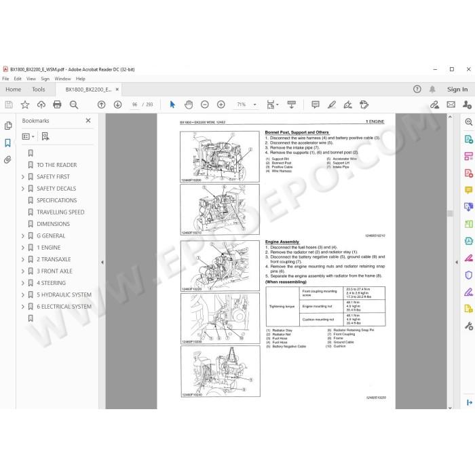Click the Zoom in plus icon
This screenshot has width=475, height=475.
coord(221,104)
